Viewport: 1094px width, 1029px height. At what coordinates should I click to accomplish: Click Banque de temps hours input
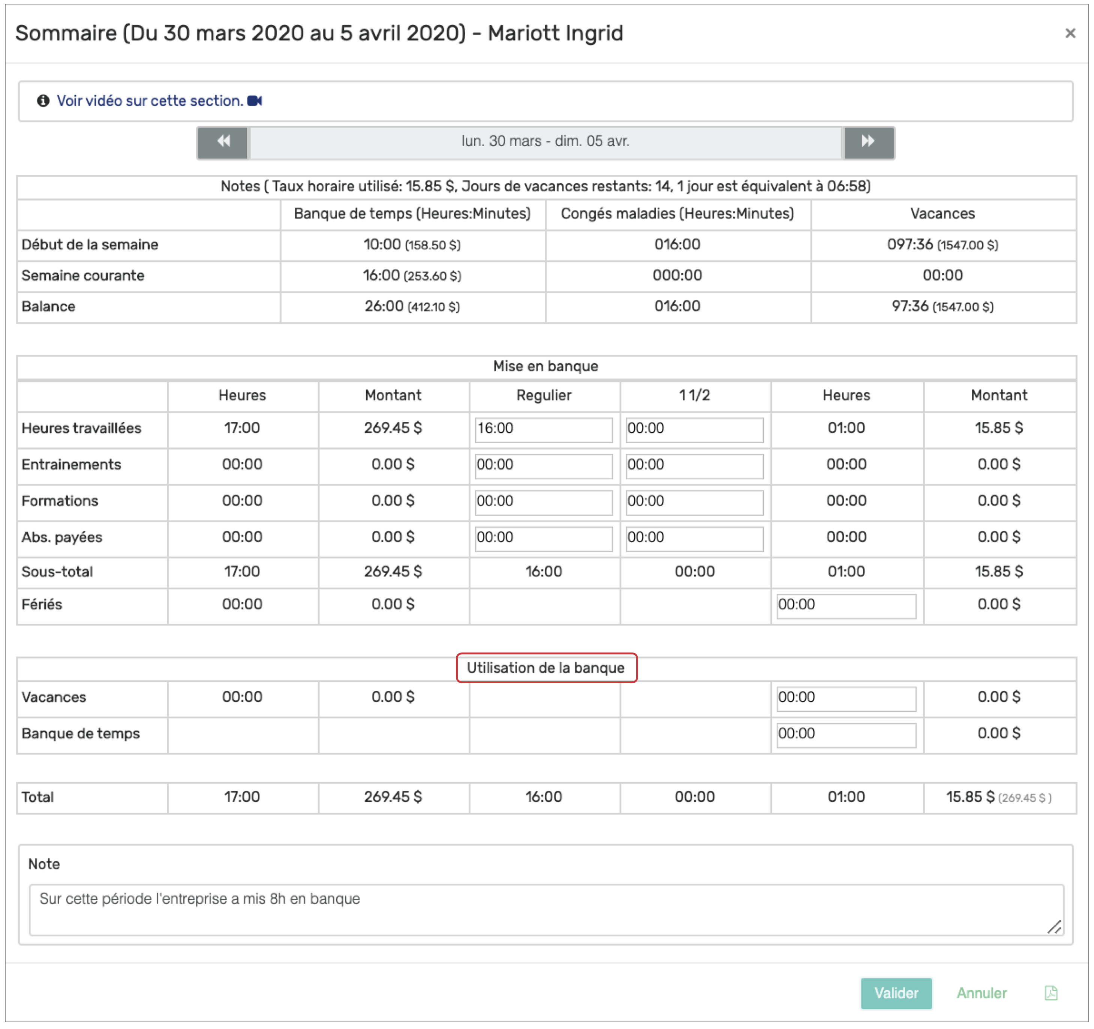846,735
